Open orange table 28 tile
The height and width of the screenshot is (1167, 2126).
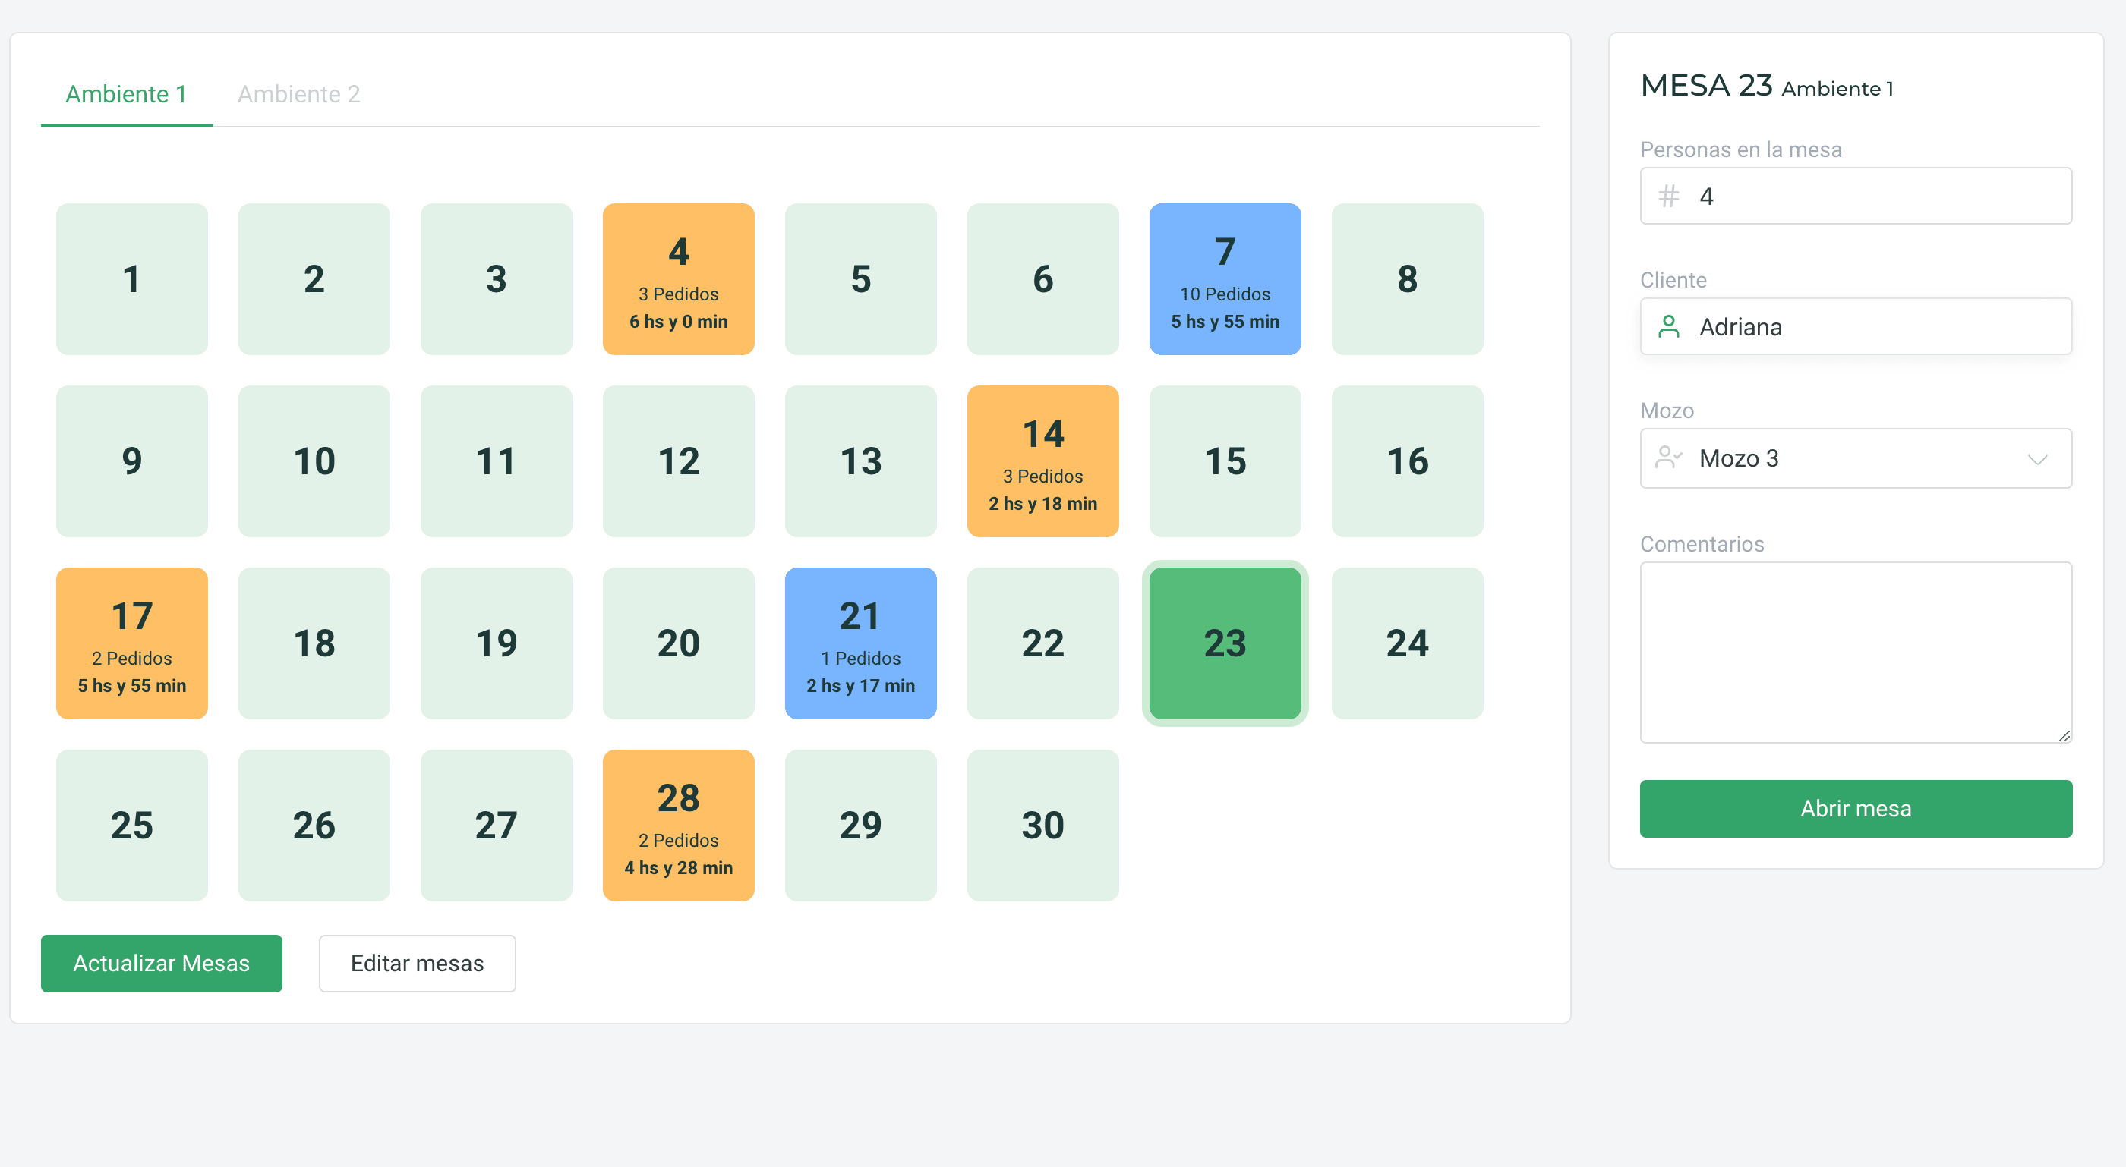tap(678, 826)
